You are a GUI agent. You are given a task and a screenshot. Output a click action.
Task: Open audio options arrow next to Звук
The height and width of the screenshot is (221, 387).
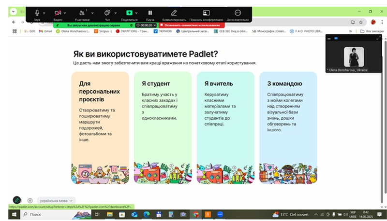44,13
